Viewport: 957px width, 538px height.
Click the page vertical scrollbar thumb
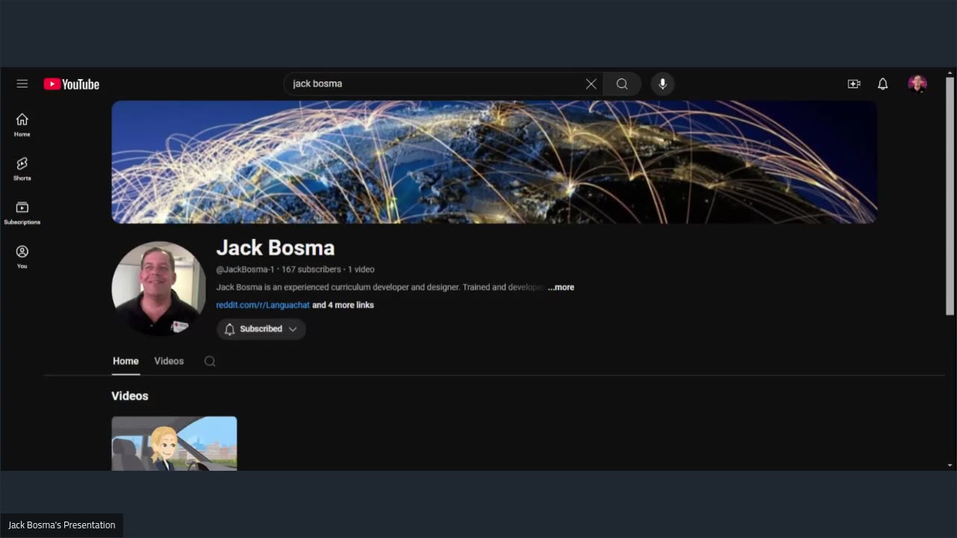click(x=950, y=196)
